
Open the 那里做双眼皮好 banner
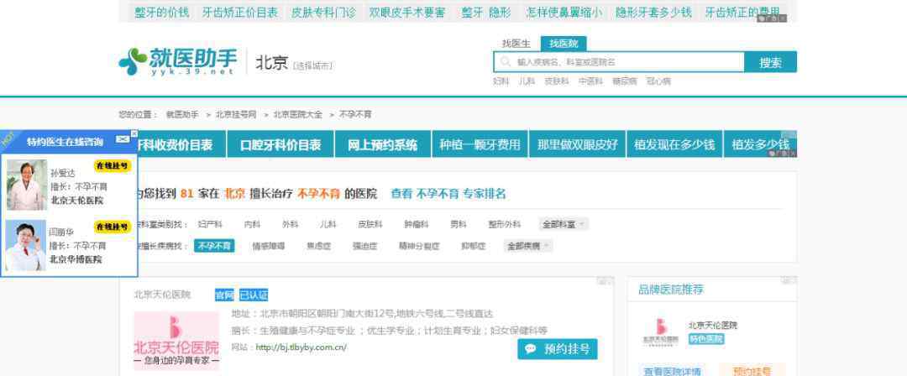[x=577, y=144]
